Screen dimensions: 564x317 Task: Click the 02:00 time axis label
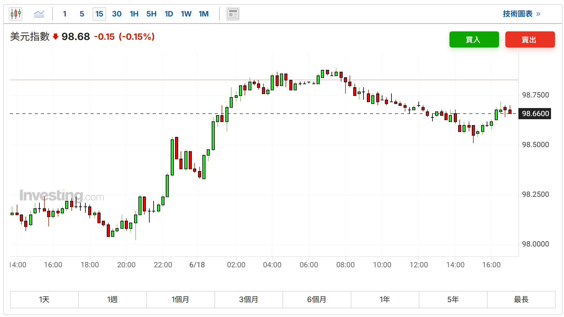pos(236,265)
